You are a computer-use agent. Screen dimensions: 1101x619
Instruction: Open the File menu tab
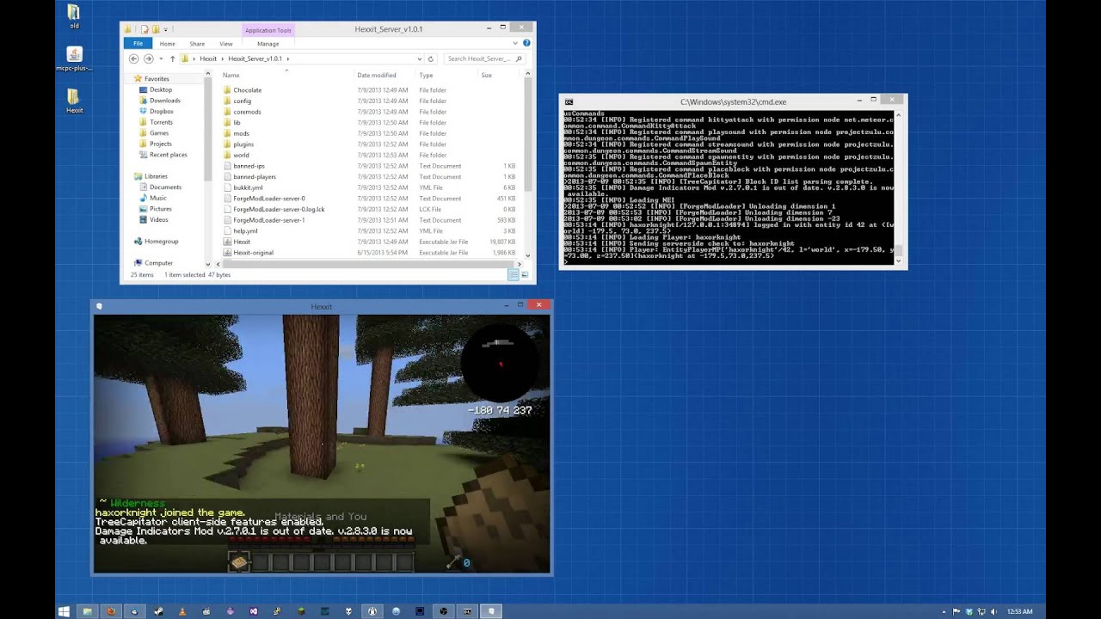138,44
